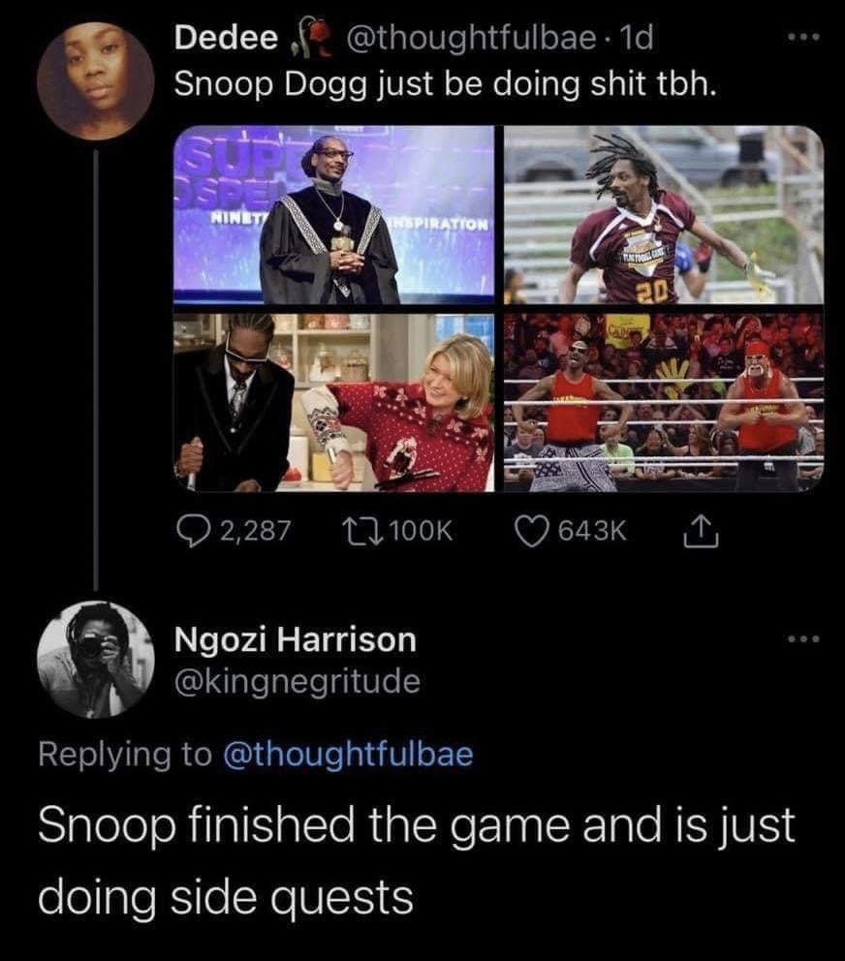This screenshot has height=961, width=845.
Task: Open the maroon football jersey photo
Action: (x=664, y=214)
